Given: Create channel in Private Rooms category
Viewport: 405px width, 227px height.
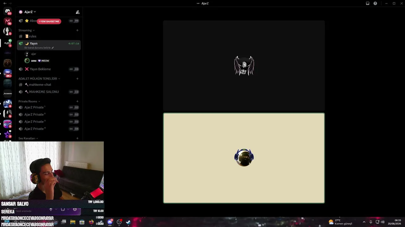Looking at the screenshot, I should (78, 101).
